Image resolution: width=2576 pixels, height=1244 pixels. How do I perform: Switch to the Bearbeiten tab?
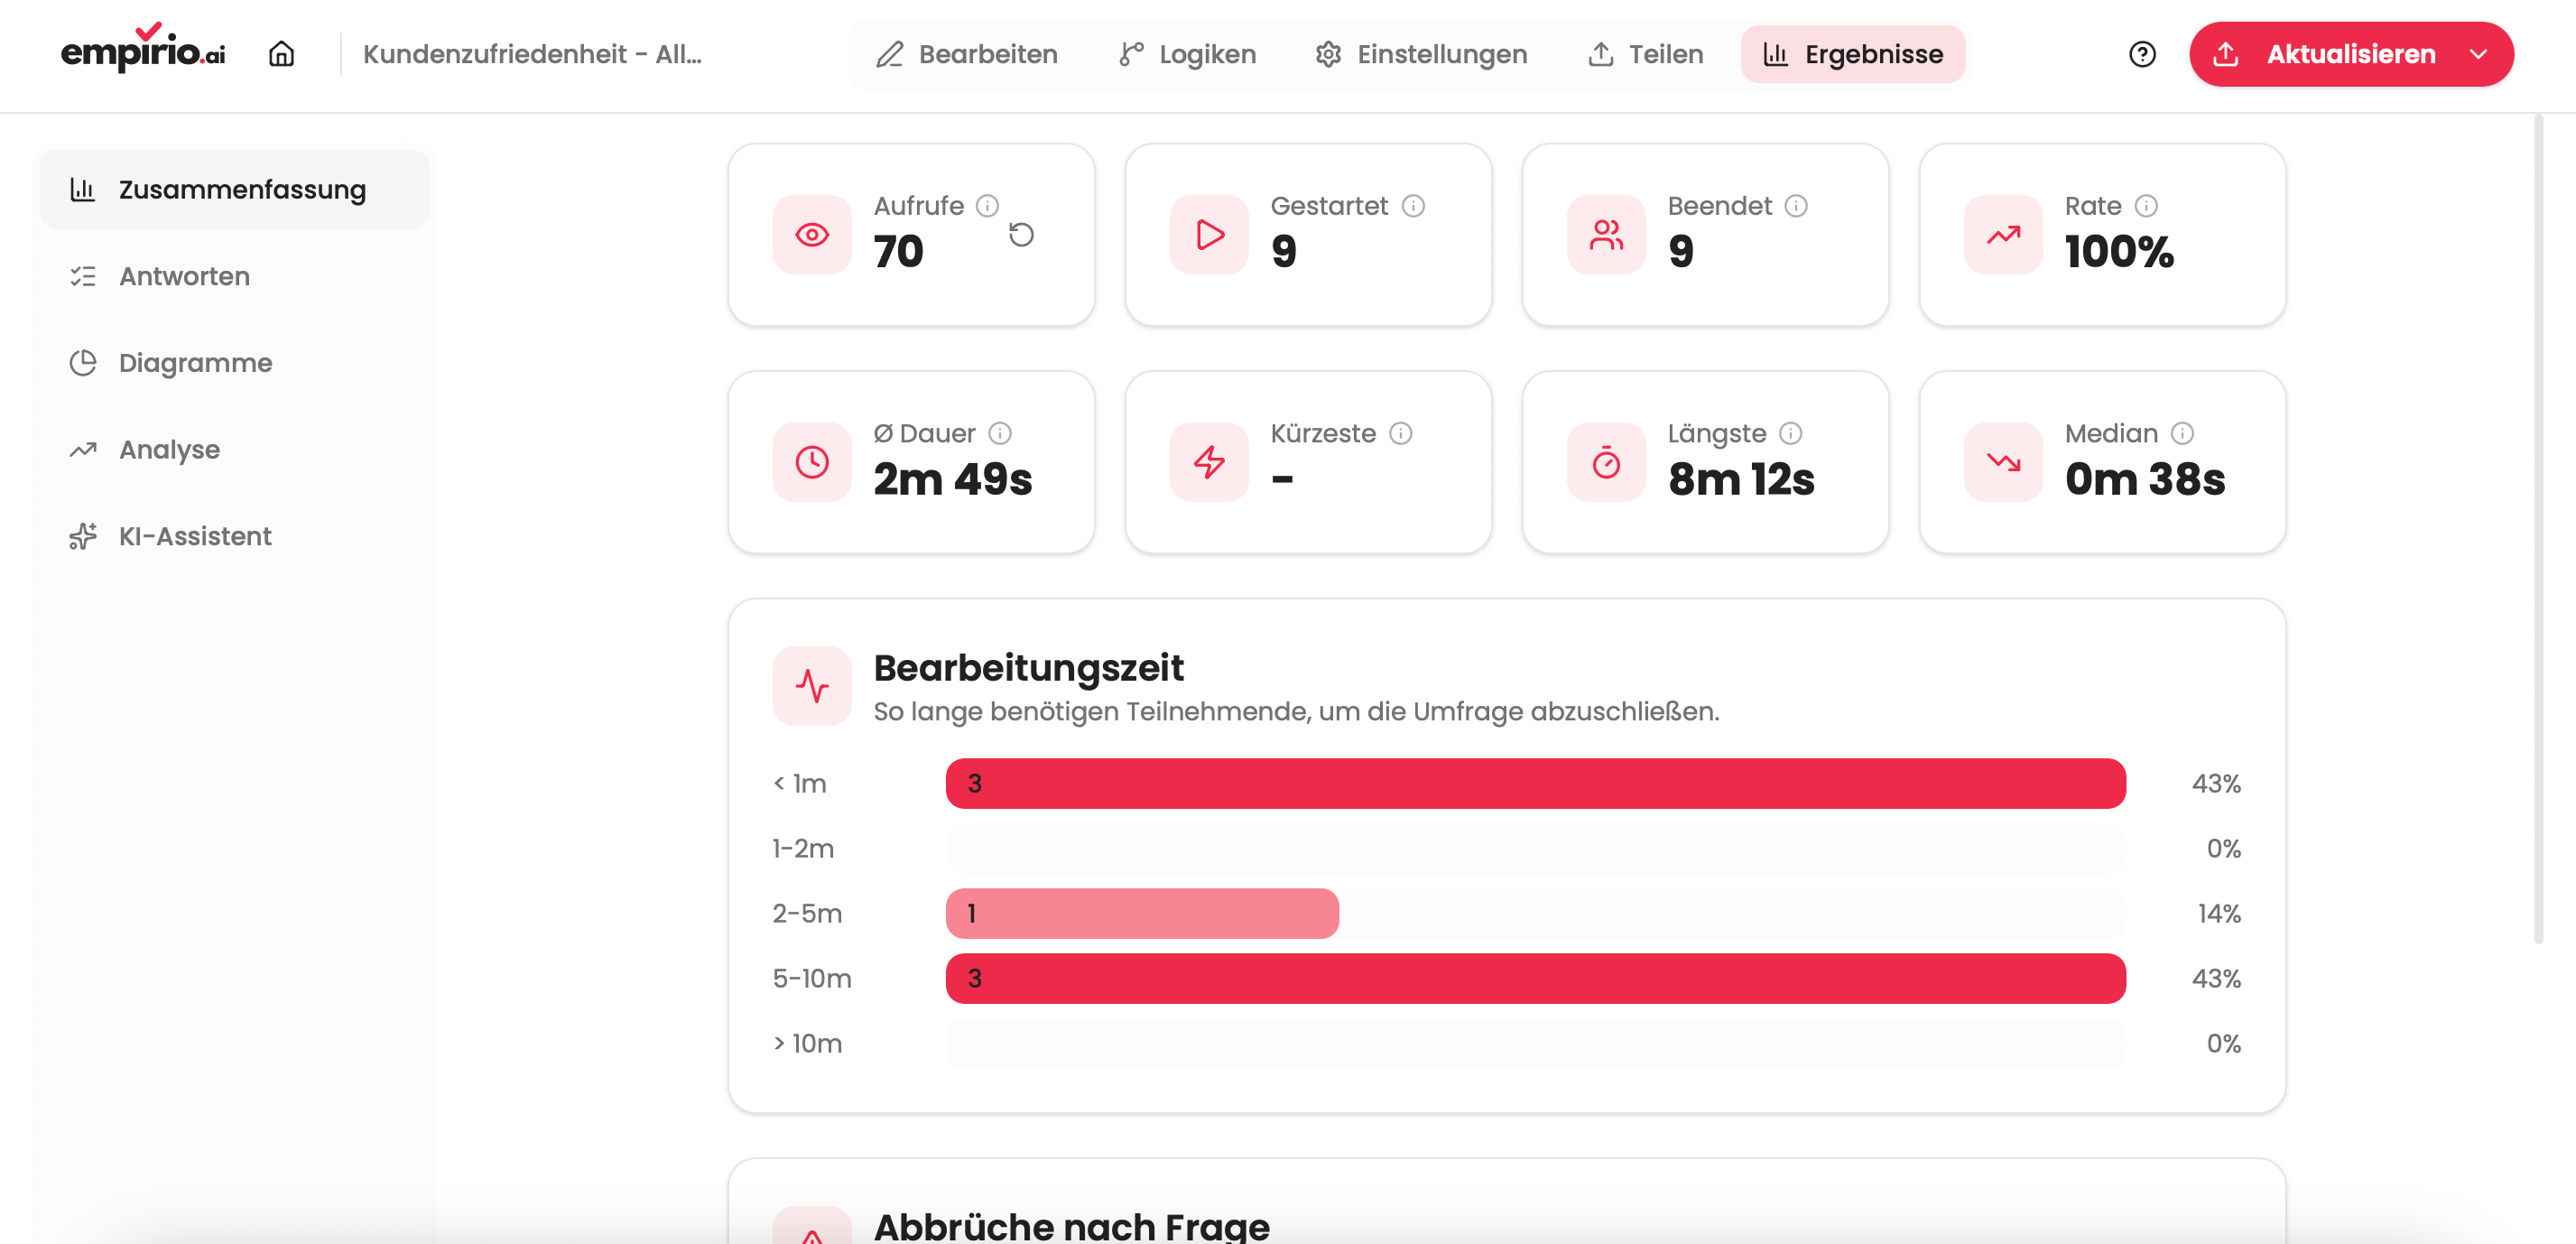(966, 54)
